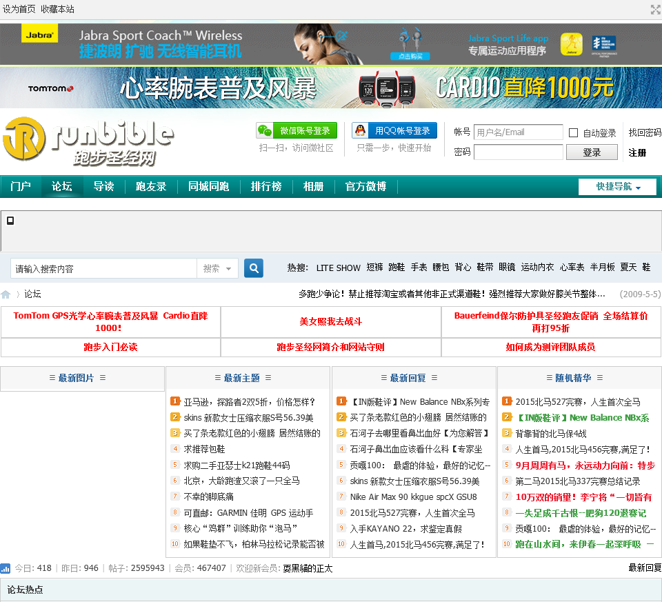Click hot search term 跑鞋
Screen dimensions: 662x602
pos(397,268)
